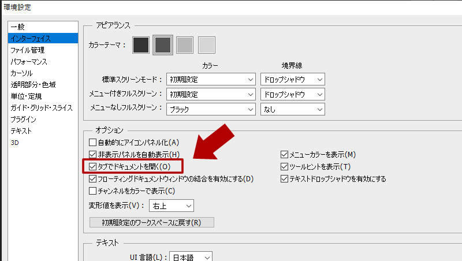Image resolution: width=462 pixels, height=261 pixels.
Task: Pick the medium light gray color theme
Action: pyautogui.click(x=185, y=44)
